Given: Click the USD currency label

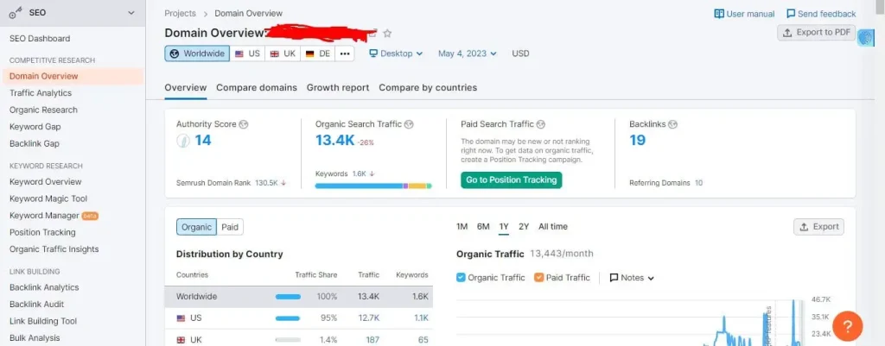Looking at the screenshot, I should click(520, 53).
